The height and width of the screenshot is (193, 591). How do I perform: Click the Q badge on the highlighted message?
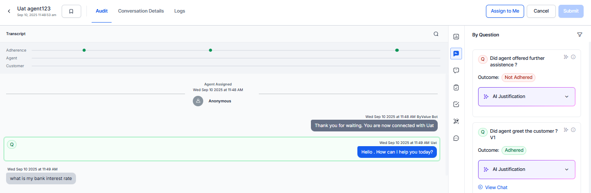[12, 144]
